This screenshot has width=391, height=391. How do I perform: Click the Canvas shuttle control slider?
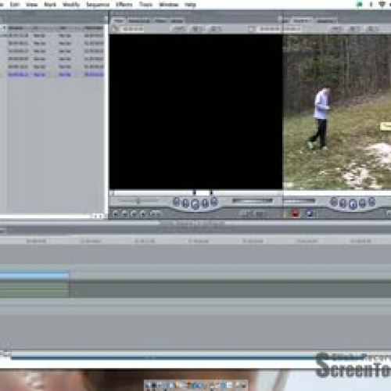tap(299, 200)
